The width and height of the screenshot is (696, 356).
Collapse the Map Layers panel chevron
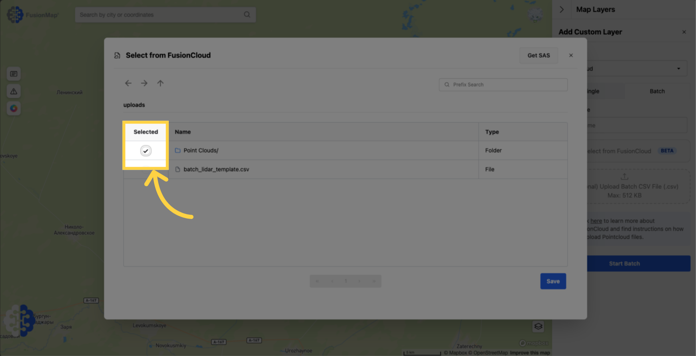(x=562, y=10)
